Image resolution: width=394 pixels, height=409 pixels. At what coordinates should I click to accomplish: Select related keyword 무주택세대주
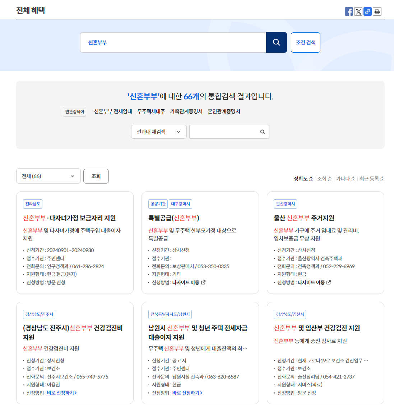click(x=151, y=111)
